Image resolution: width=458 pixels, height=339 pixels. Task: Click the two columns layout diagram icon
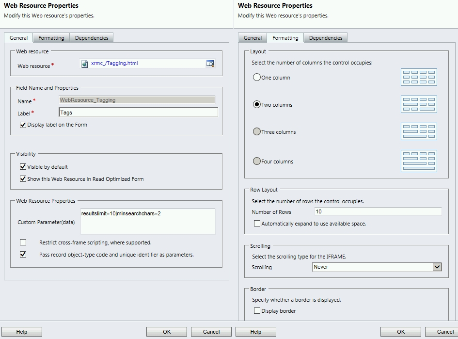coord(419,104)
